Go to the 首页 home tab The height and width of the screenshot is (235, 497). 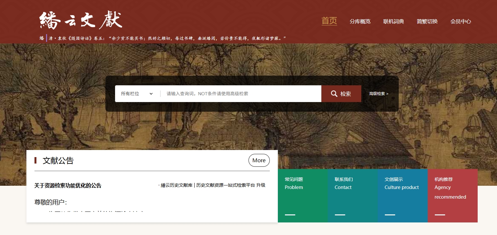329,21
